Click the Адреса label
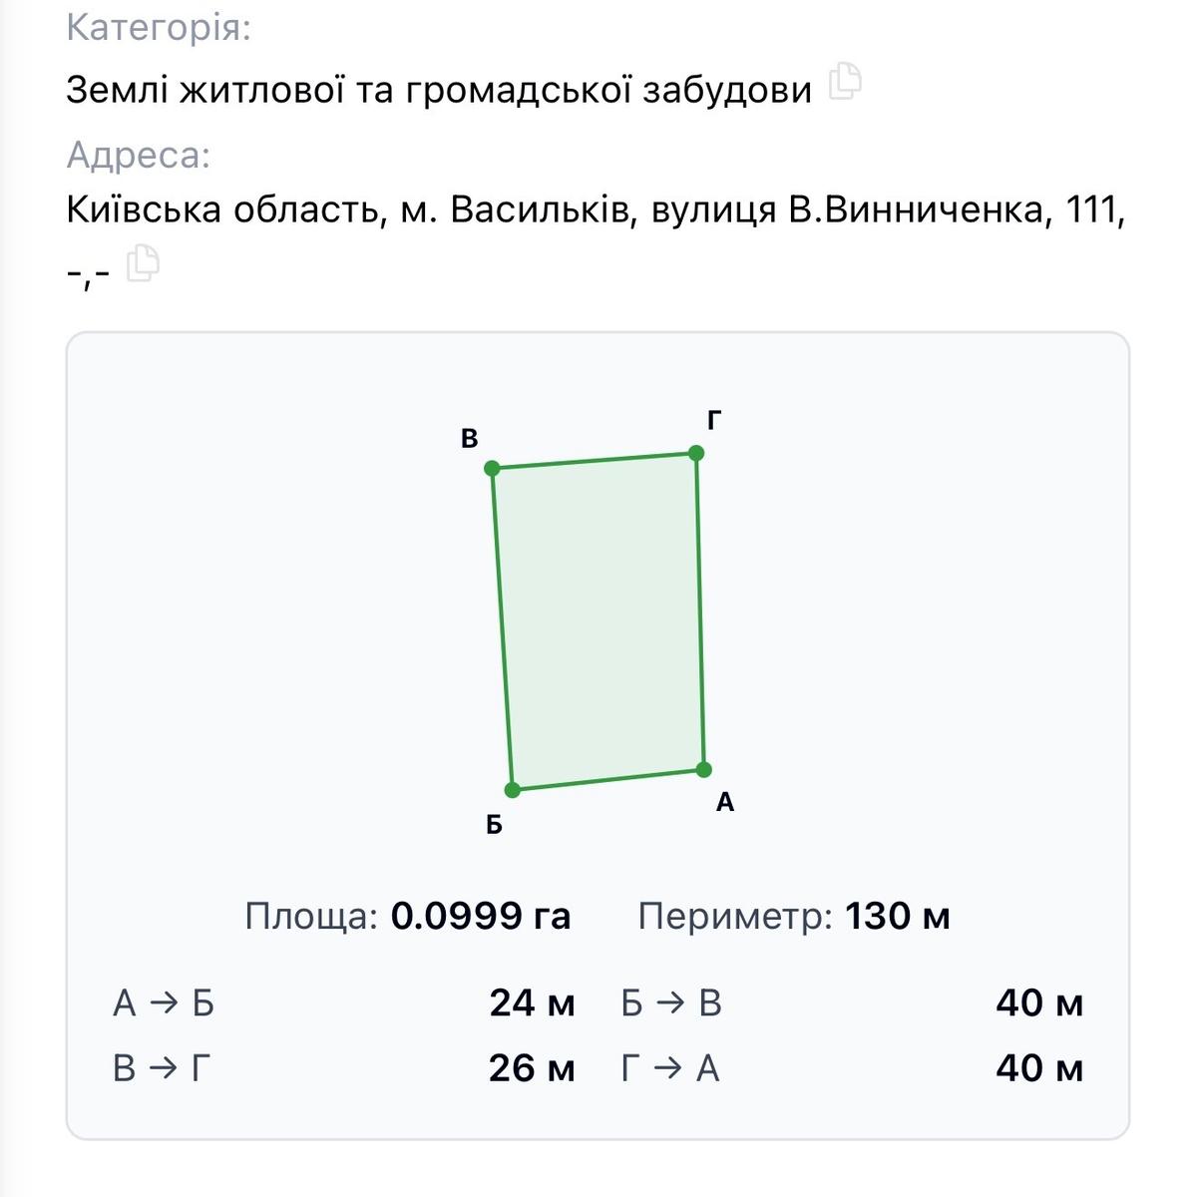The width and height of the screenshot is (1196, 1197). pyautogui.click(x=139, y=156)
